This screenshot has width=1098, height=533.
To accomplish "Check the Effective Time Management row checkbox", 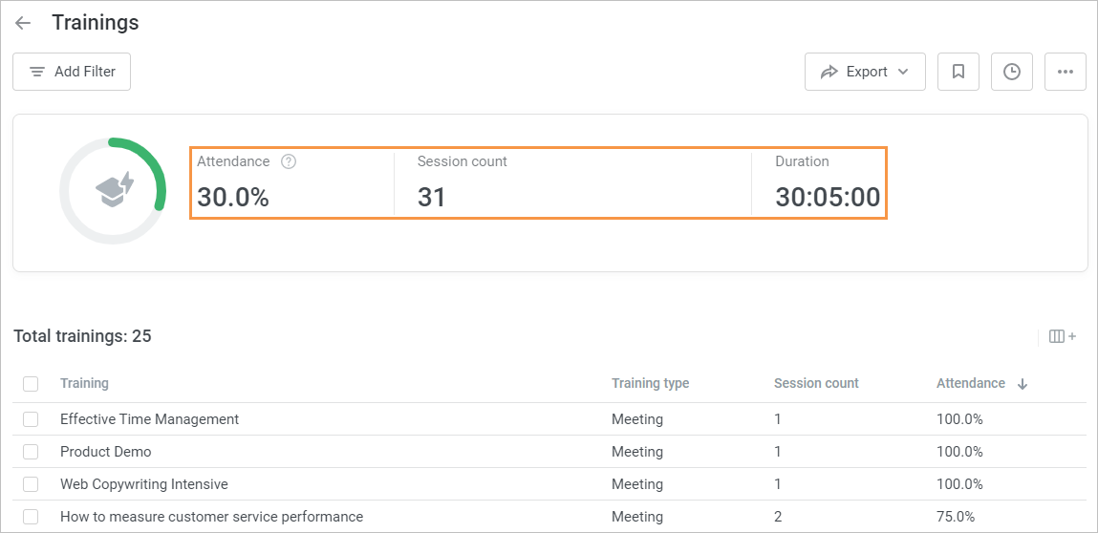I will tap(31, 419).
